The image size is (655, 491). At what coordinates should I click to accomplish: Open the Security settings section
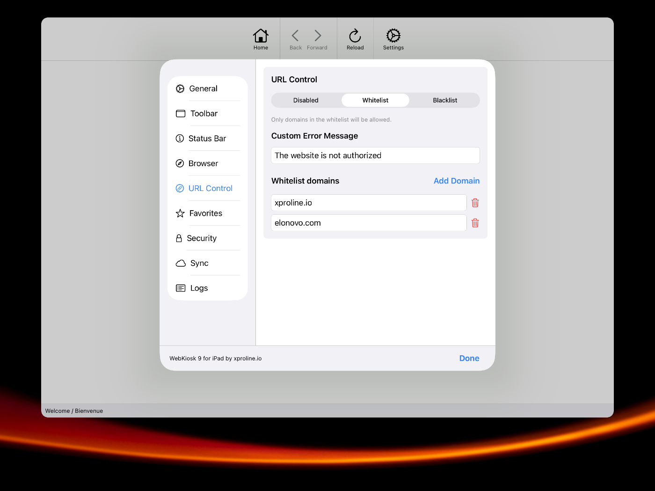202,238
